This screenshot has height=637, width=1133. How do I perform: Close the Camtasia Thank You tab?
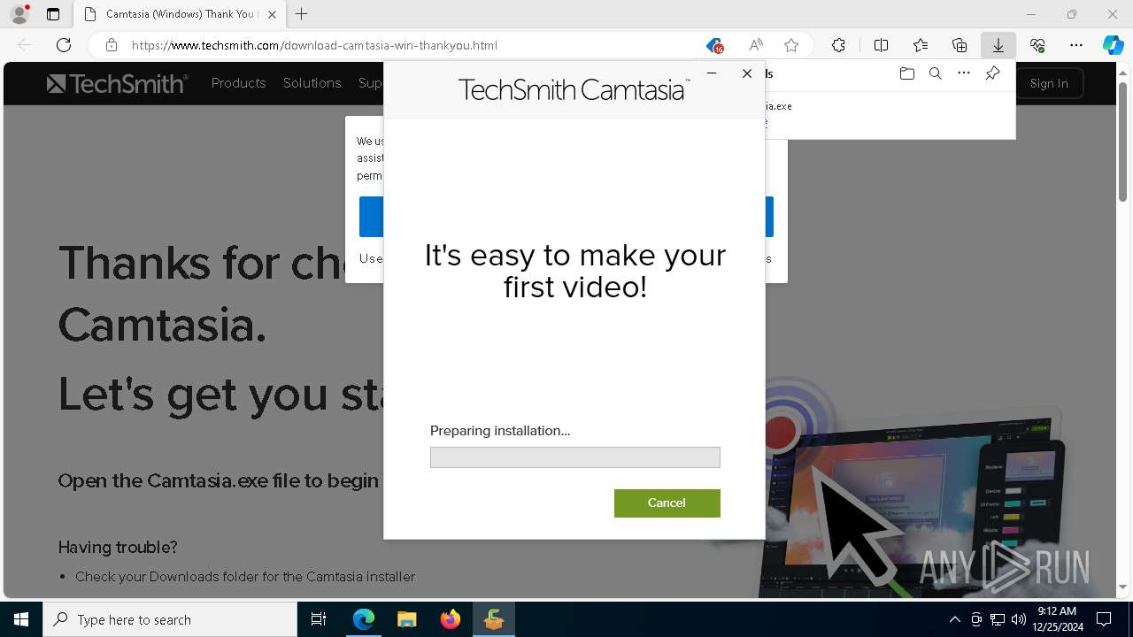[272, 14]
